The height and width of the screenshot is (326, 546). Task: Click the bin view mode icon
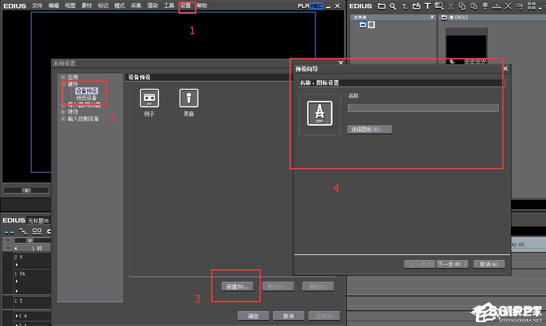[x=531, y=6]
